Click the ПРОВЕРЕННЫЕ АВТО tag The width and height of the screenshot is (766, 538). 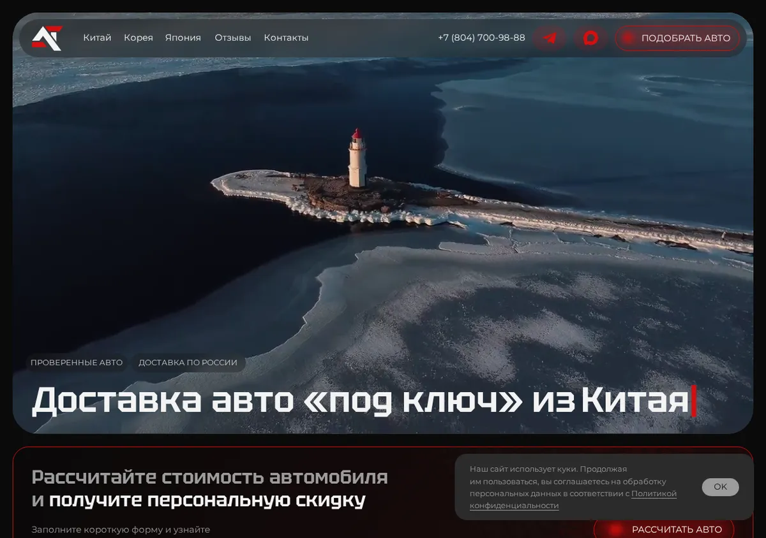[x=77, y=363]
